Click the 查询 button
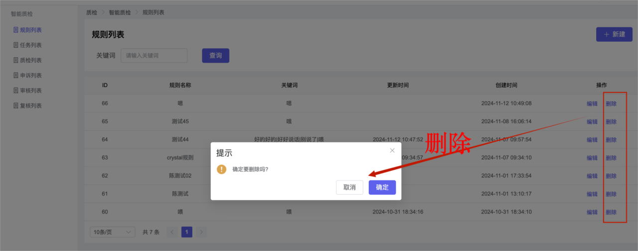638x251 pixels. 215,56
